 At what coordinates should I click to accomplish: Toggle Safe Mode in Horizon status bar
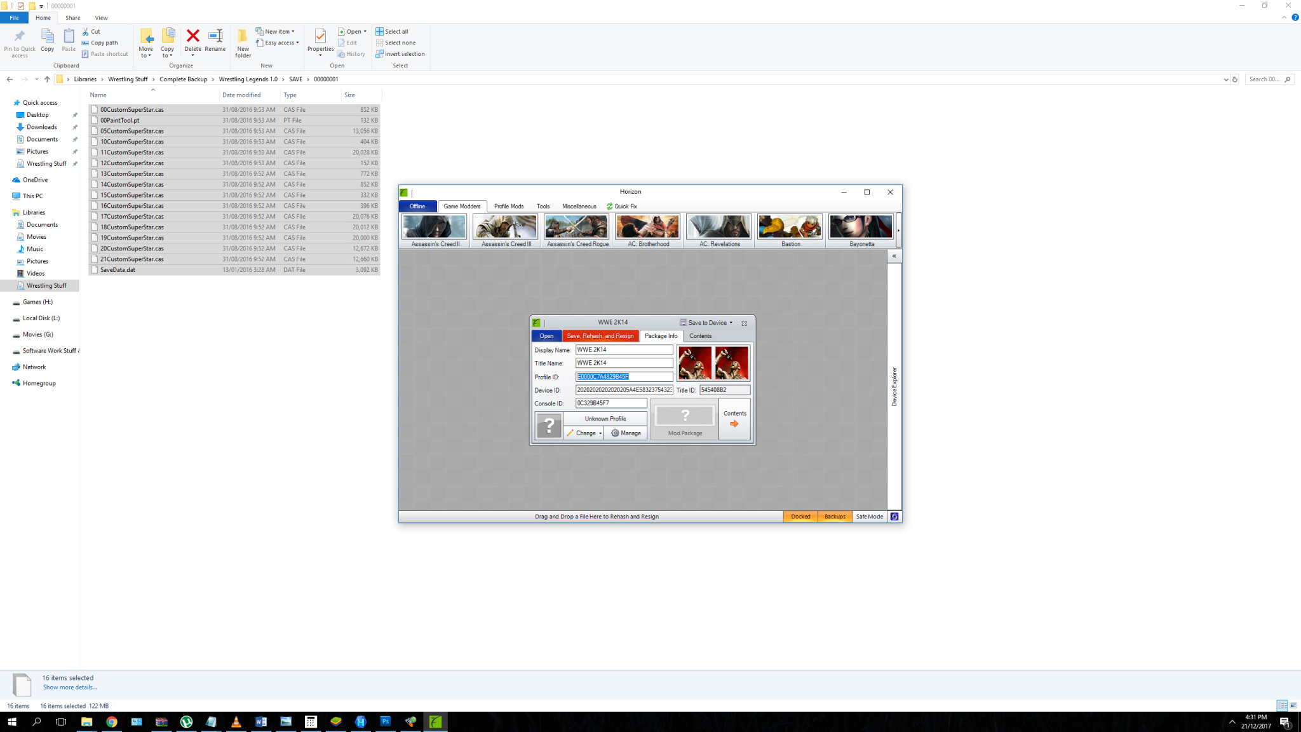(869, 517)
